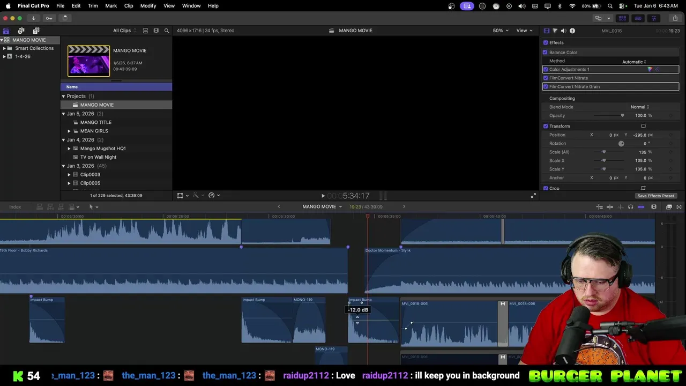The width and height of the screenshot is (686, 386).
Task: Show Transform onscreen controls square
Action: click(643, 127)
